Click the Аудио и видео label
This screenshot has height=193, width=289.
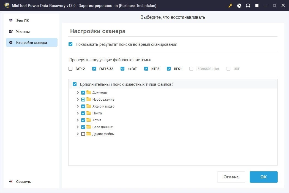click(x=103, y=106)
